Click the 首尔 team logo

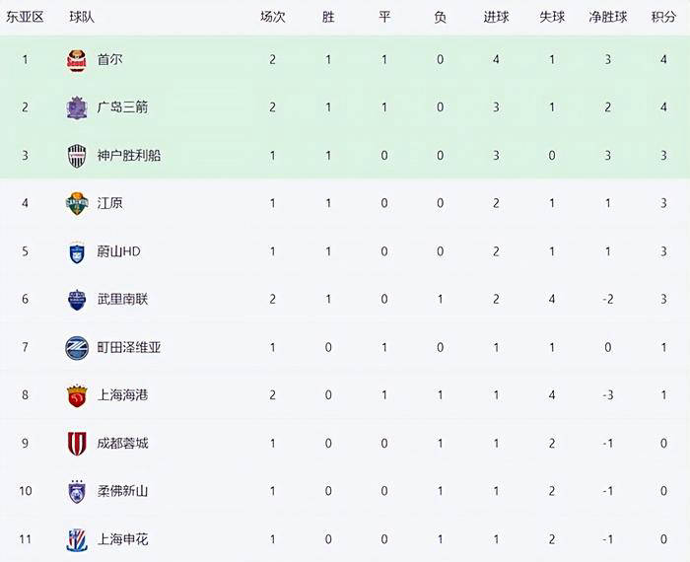[x=77, y=60]
